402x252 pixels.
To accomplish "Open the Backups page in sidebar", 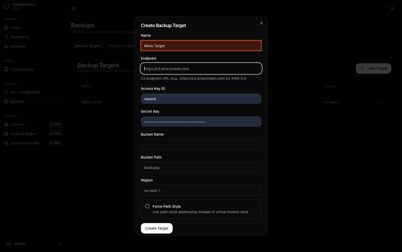I will [17, 102].
